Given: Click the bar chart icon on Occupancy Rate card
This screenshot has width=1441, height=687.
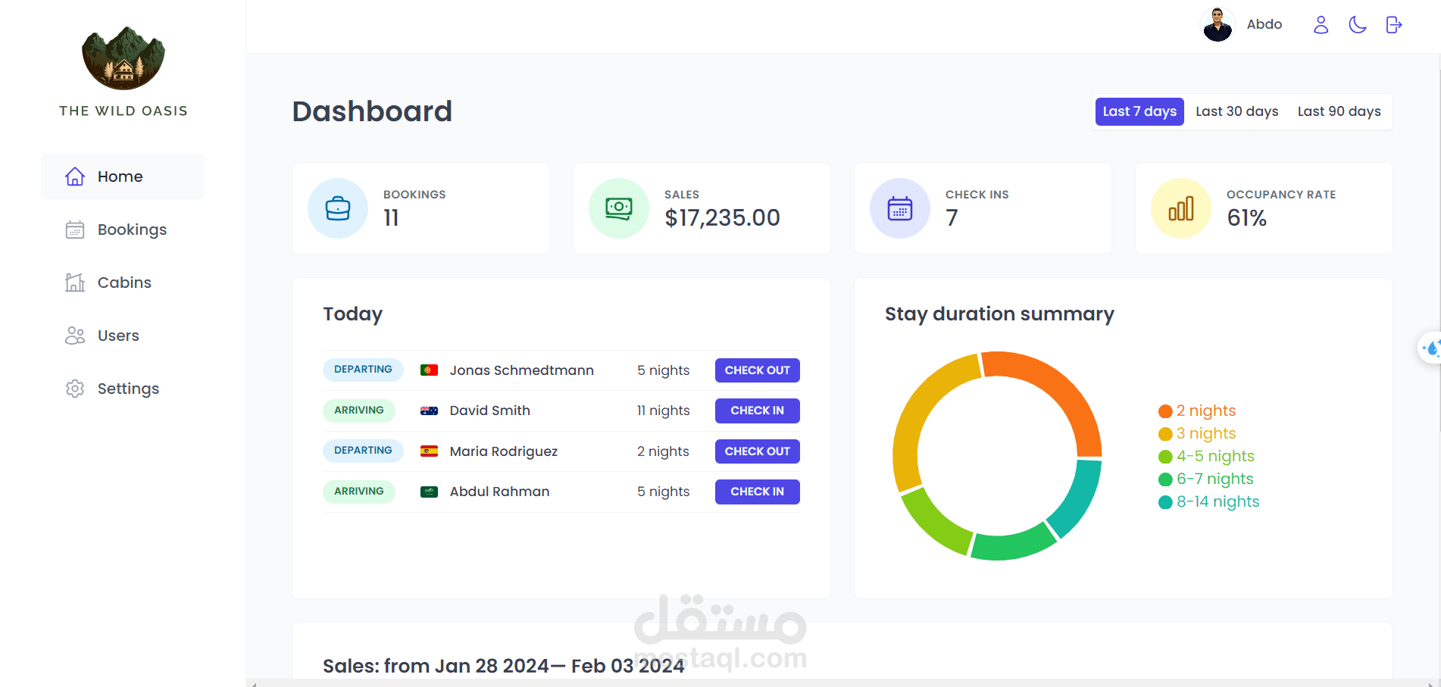Looking at the screenshot, I should coord(1180,208).
